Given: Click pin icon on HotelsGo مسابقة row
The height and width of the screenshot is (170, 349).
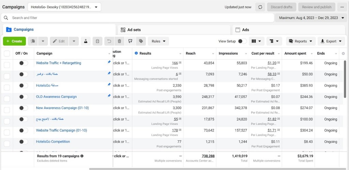Looking at the screenshot, I should tap(109, 85).
